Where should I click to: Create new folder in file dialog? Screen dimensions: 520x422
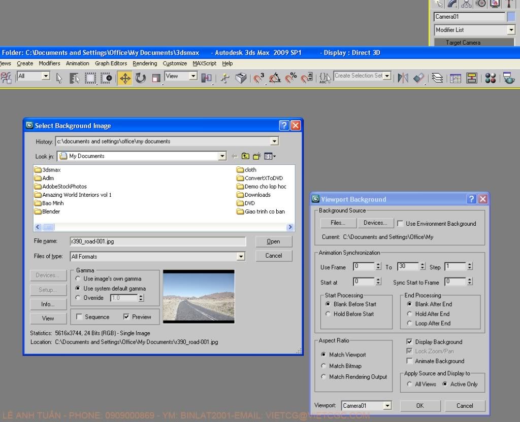(x=257, y=156)
